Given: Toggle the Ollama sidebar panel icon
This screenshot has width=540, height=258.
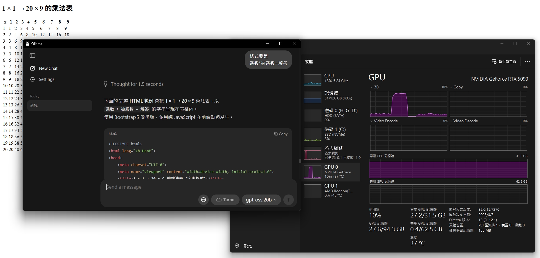Looking at the screenshot, I should coord(33,55).
